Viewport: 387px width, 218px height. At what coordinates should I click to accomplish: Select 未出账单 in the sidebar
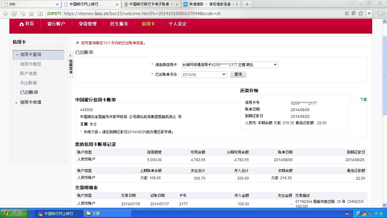pyautogui.click(x=28, y=83)
